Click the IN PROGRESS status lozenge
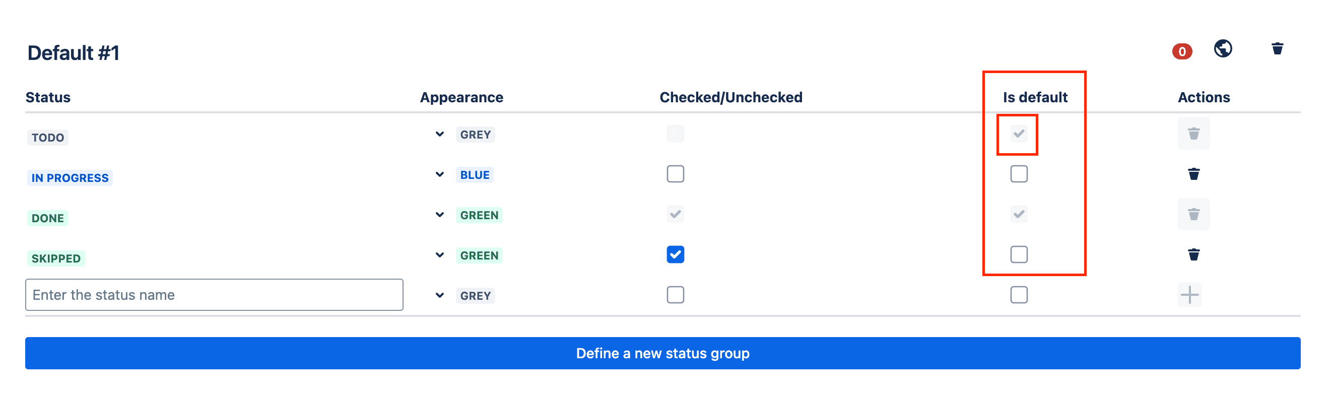The width and height of the screenshot is (1333, 393). pyautogui.click(x=70, y=178)
